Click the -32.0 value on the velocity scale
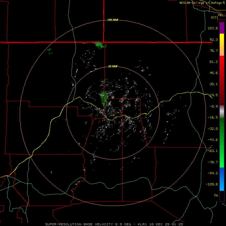The image size is (226, 226). click(213, 129)
